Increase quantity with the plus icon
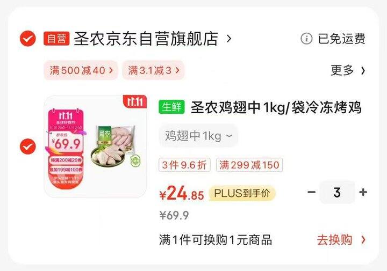The height and width of the screenshot is (271, 387). [363, 192]
